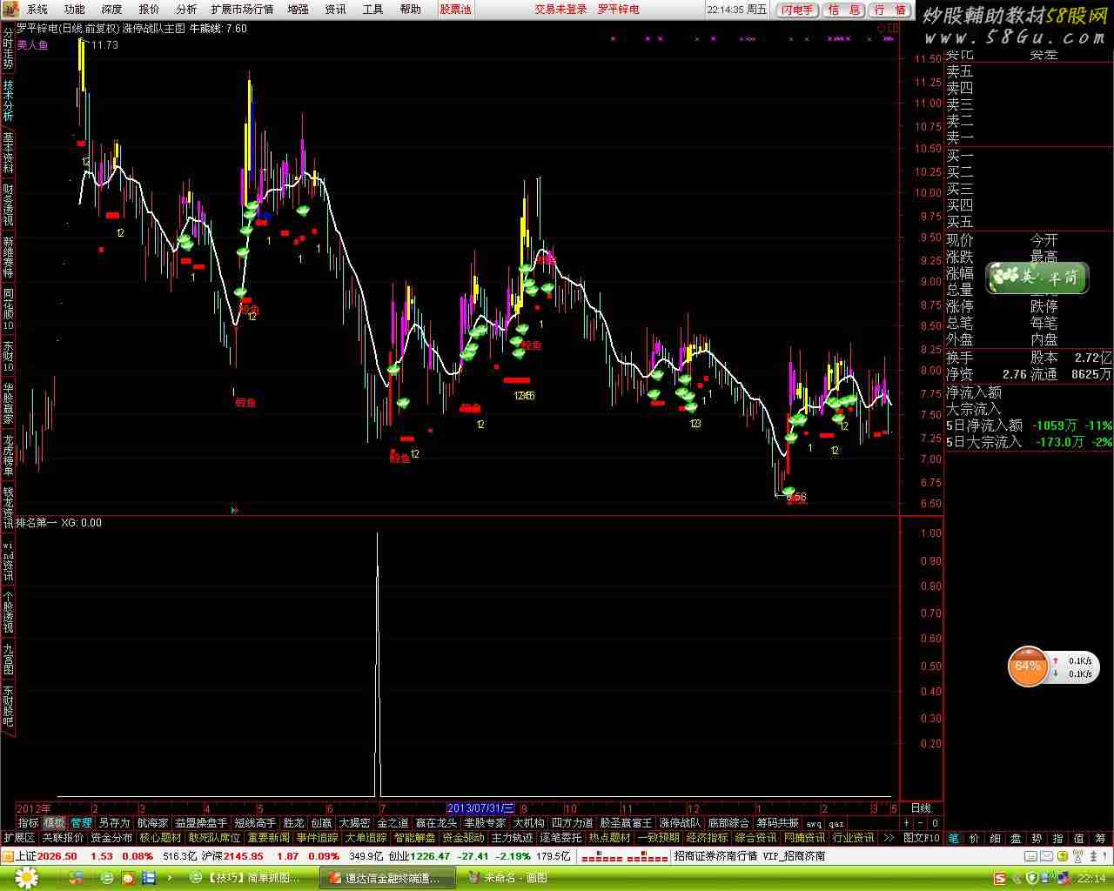
Task: Select the 涨停战队 indicator tab
Action: pos(679,823)
